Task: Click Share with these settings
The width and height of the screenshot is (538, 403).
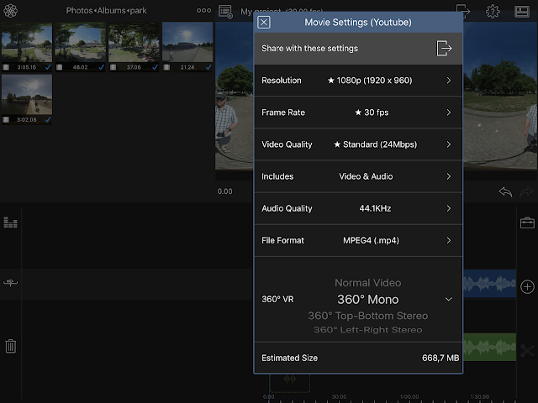Action: tap(358, 49)
